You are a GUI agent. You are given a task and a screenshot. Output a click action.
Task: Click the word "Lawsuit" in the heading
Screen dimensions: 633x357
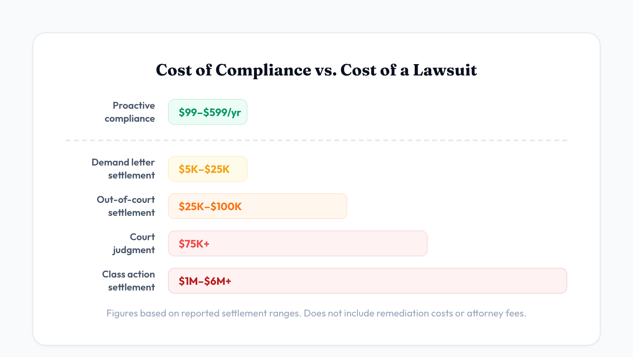(445, 70)
